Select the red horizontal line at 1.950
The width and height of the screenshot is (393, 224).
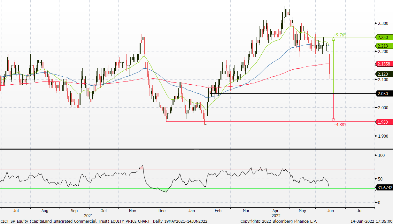coord(270,122)
